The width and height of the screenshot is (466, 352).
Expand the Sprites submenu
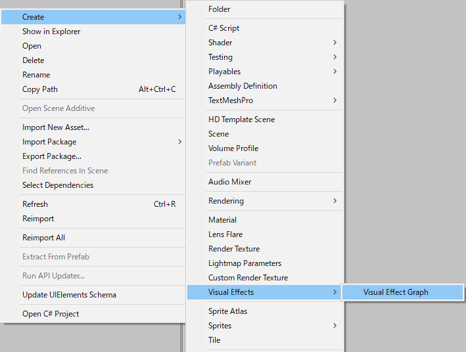265,326
